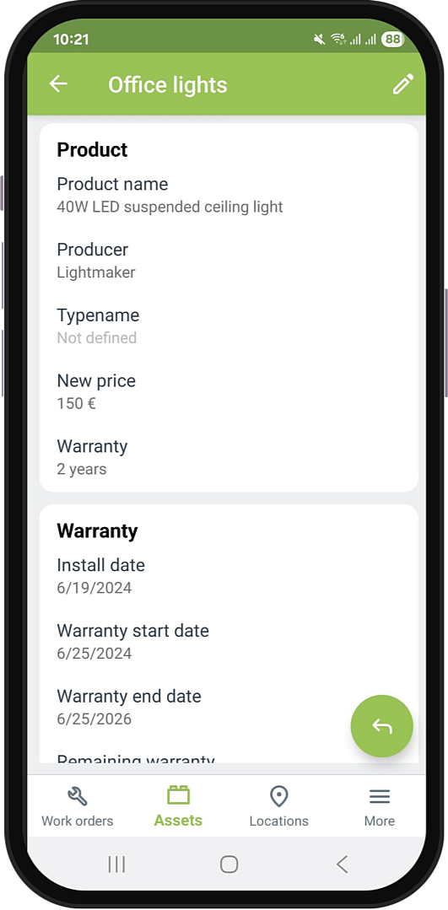Select the Assets tab icon
Viewport: 448px width, 910px height.
pyautogui.click(x=178, y=795)
